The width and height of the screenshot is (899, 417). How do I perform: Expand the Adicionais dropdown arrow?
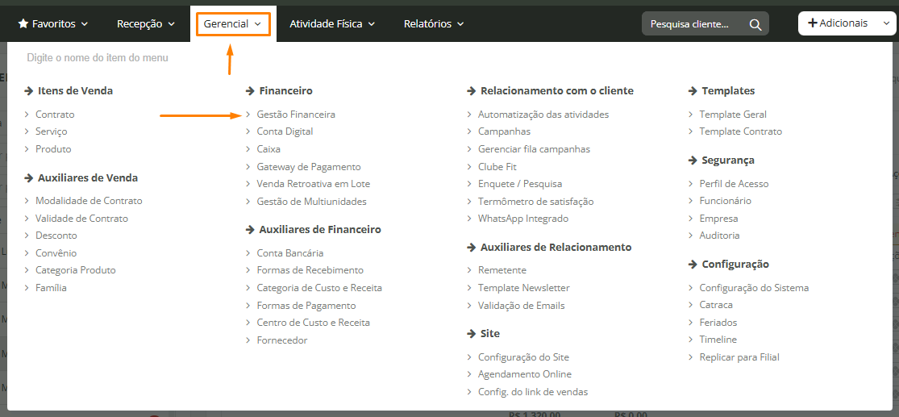(888, 23)
